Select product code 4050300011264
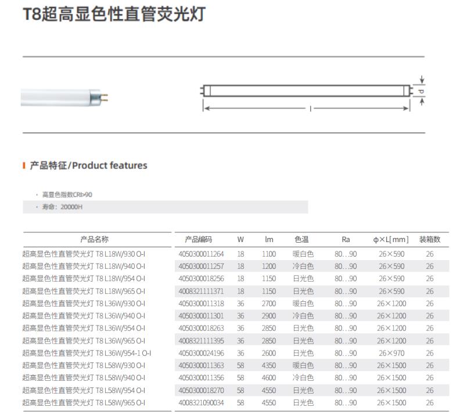 tap(201, 254)
